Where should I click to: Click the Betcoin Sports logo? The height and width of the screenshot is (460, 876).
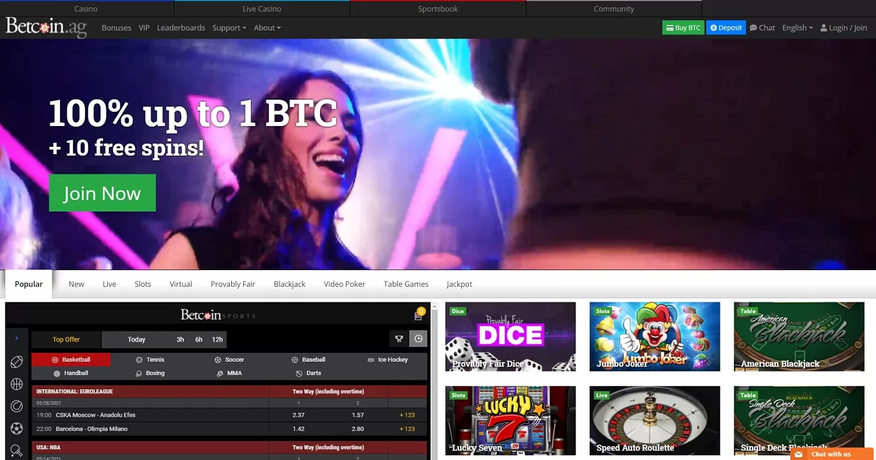(x=218, y=315)
